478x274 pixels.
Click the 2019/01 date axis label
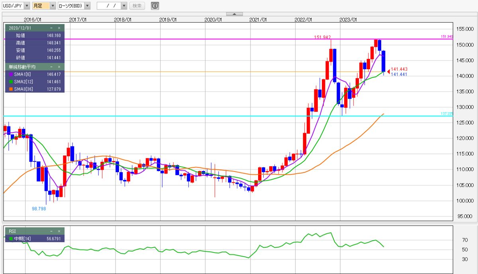pos(168,19)
